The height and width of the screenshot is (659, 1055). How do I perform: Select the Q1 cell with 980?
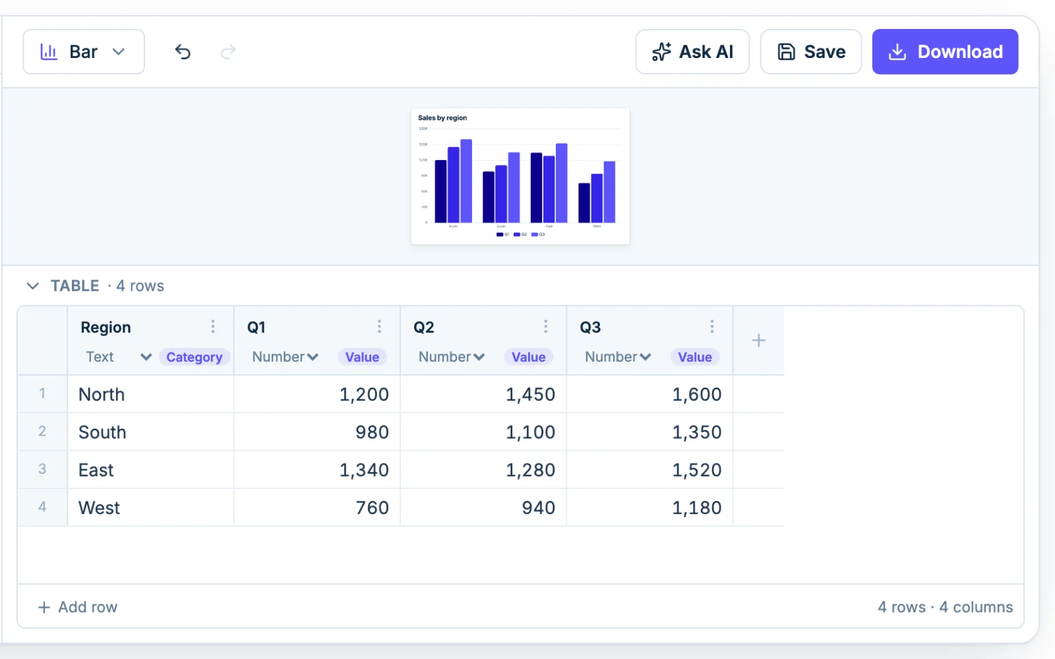[x=317, y=432]
